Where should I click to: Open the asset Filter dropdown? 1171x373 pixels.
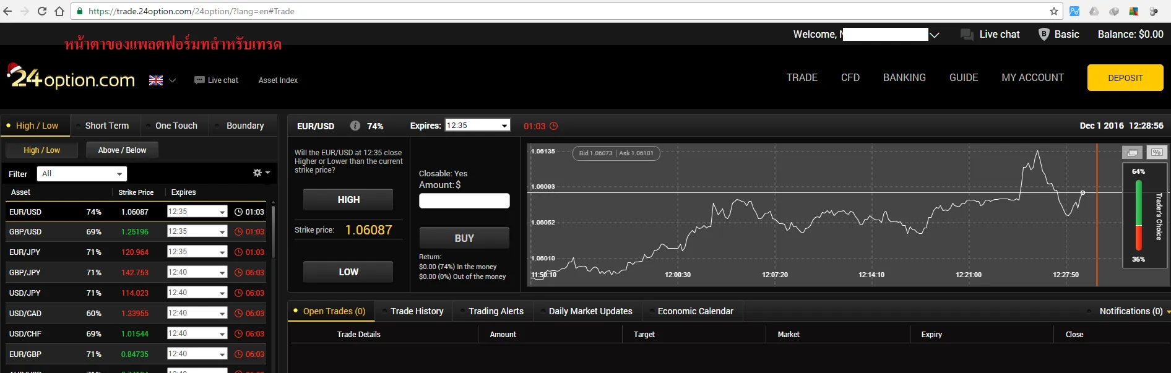pyautogui.click(x=82, y=174)
